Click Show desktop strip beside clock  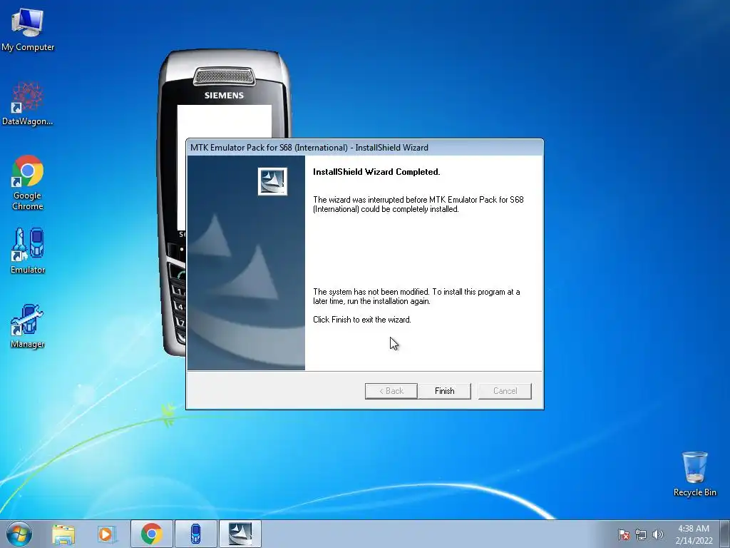(x=725, y=534)
